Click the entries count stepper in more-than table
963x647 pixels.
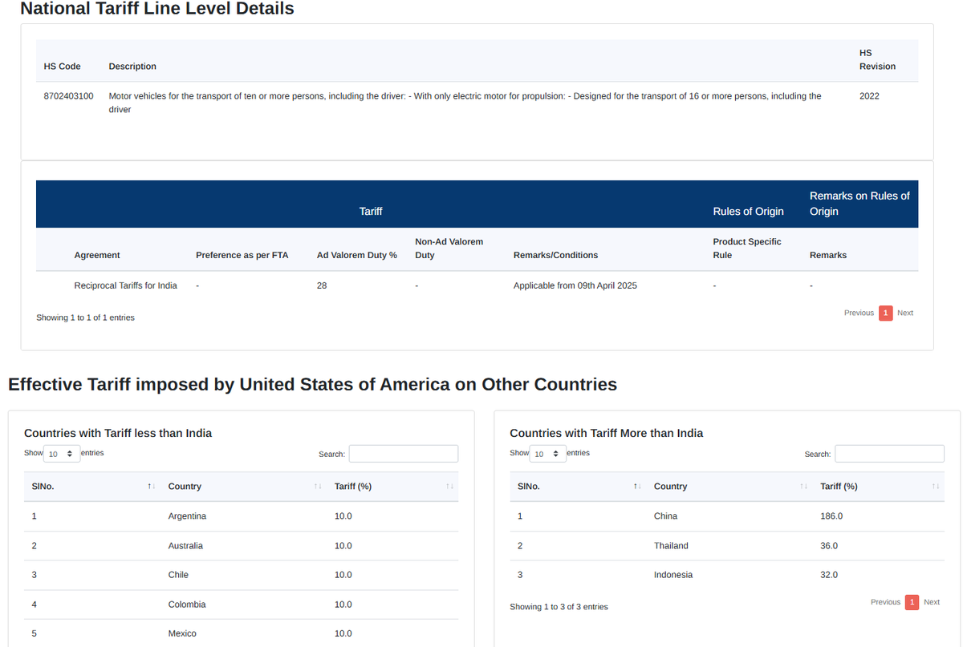pos(557,453)
